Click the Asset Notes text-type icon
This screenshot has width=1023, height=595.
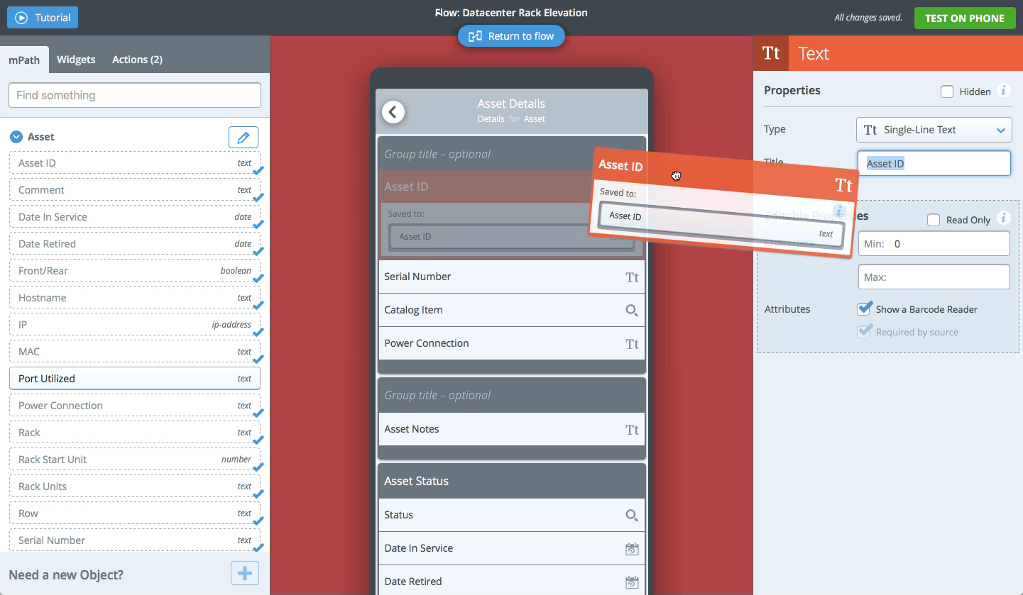(632, 430)
